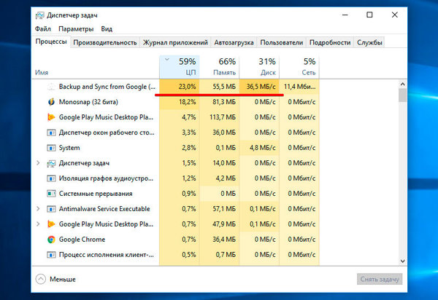Viewport: 438px width, 300px height.
Task: Click the vertical scrollbar thumb
Action: [402, 95]
